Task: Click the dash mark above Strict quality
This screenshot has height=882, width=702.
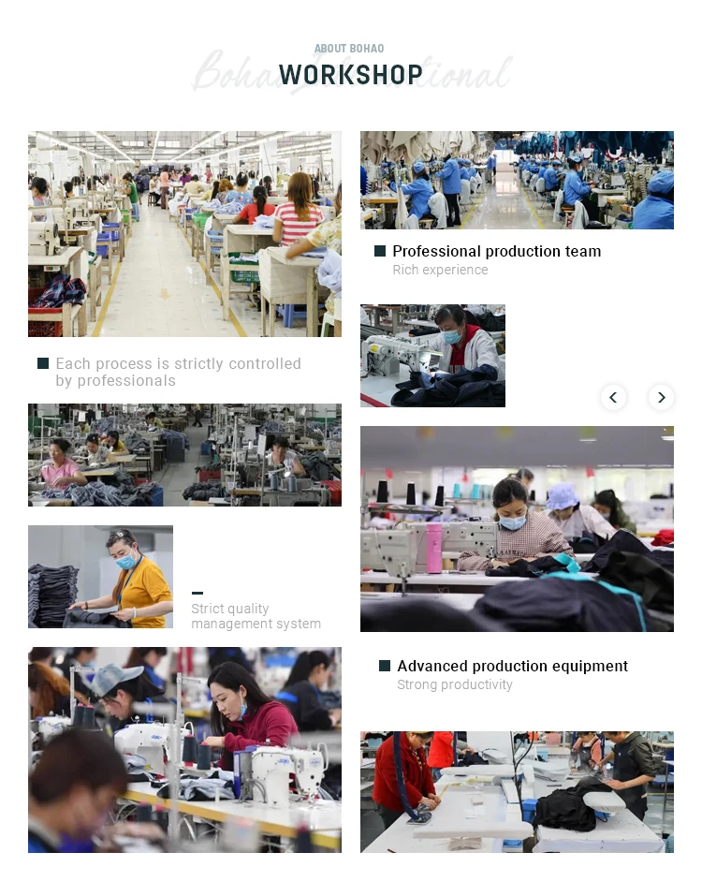Action: pyautogui.click(x=197, y=593)
